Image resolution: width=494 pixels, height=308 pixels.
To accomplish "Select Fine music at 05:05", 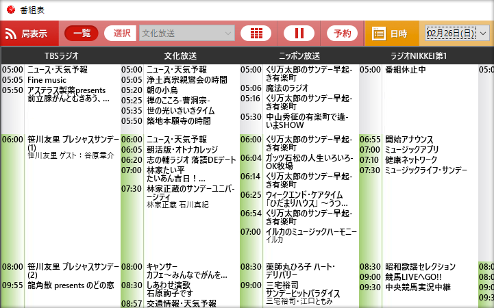I will [47, 80].
